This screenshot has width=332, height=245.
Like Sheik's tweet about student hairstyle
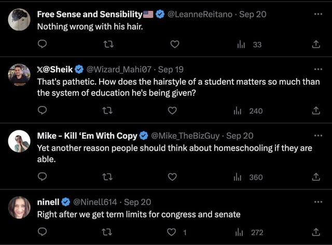173,111
